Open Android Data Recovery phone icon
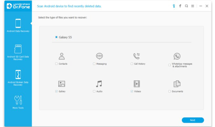Viewport: 215px width, 127px height. pos(18,23)
